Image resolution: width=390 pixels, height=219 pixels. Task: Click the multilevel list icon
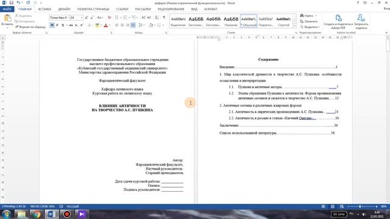(133, 18)
